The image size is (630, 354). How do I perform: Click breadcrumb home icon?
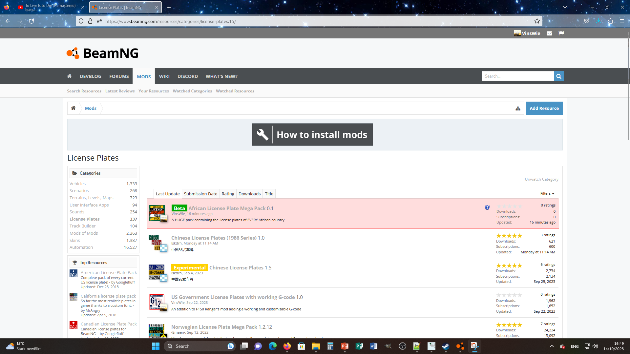click(73, 108)
